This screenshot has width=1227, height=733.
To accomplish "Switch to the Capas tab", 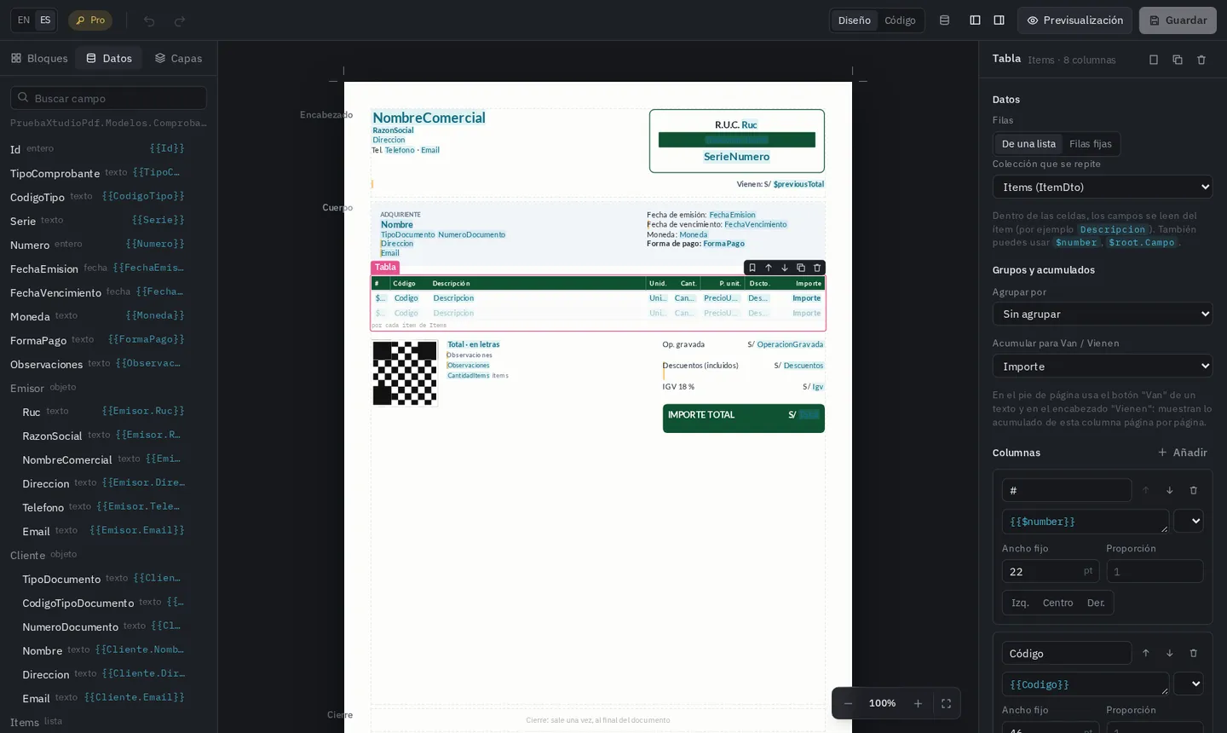I will (x=178, y=58).
